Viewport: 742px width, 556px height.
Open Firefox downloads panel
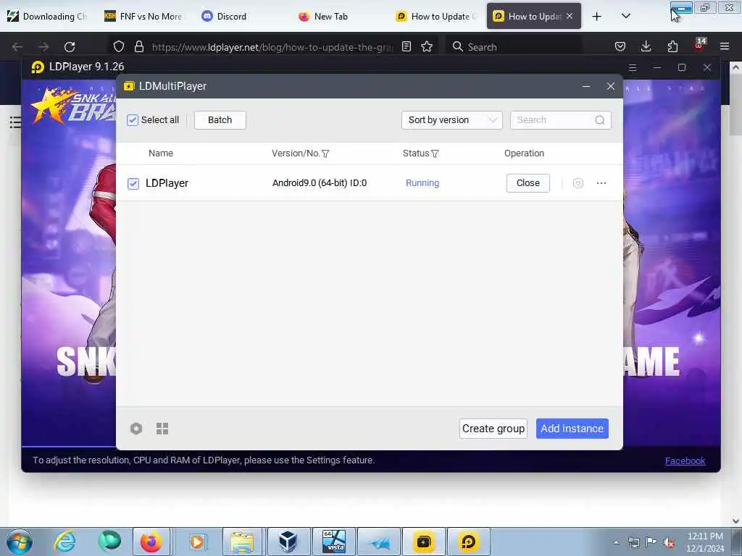point(646,46)
